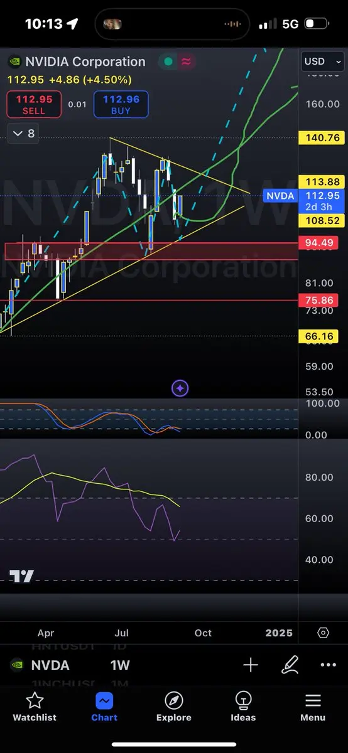Tap the red wavy data-type indicator
The image size is (348, 753).
(x=187, y=61)
